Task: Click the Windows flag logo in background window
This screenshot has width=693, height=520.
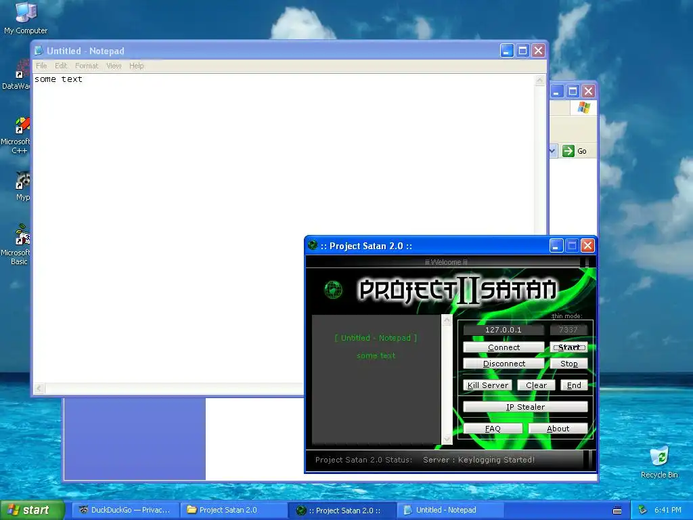Action: (583, 108)
